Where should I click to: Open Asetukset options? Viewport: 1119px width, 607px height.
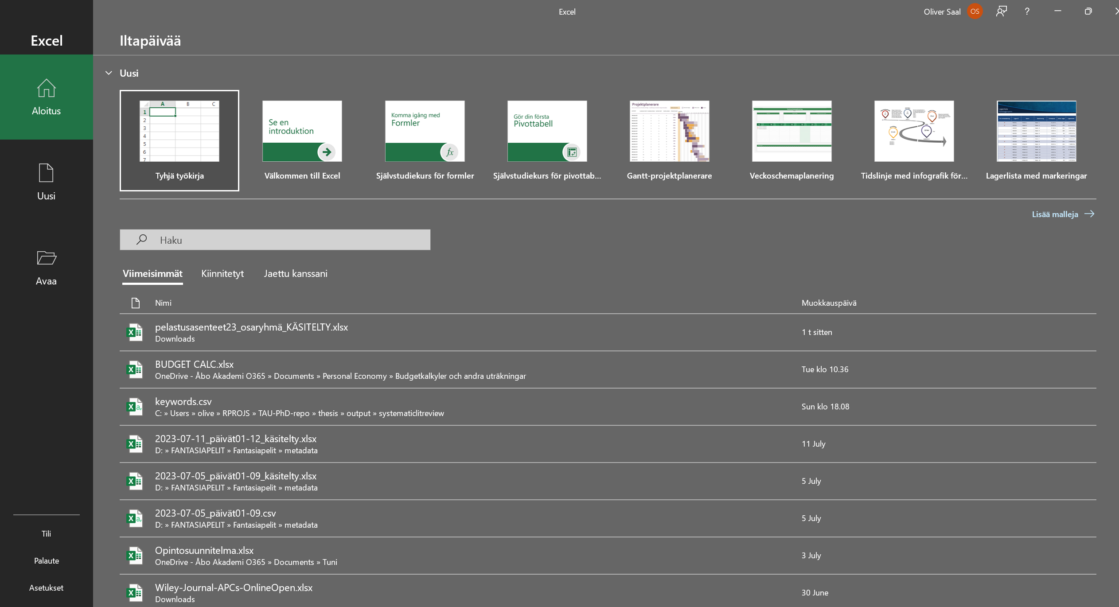(x=47, y=588)
